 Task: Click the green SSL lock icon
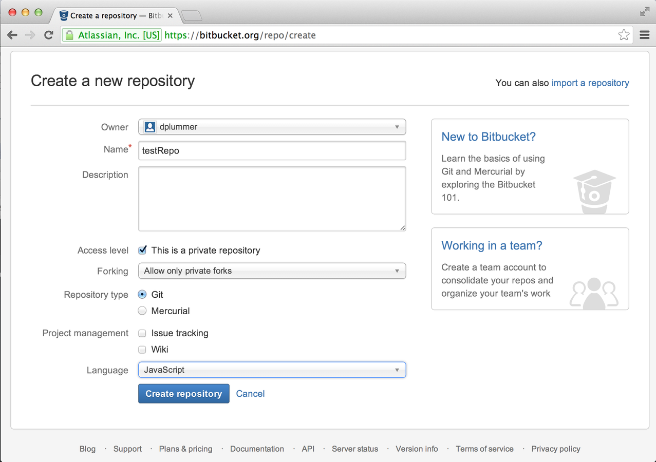(69, 35)
